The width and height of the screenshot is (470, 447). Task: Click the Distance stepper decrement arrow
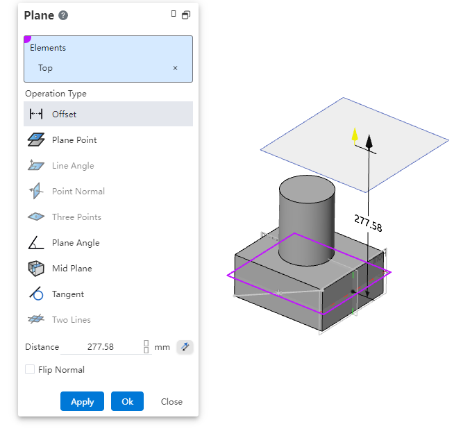click(x=146, y=351)
